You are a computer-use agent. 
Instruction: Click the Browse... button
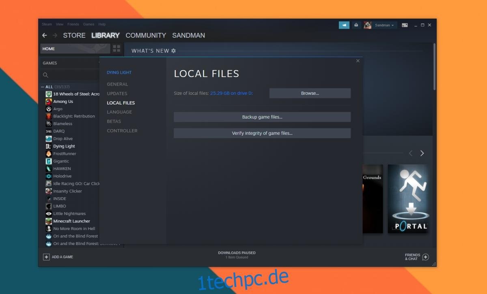point(310,93)
